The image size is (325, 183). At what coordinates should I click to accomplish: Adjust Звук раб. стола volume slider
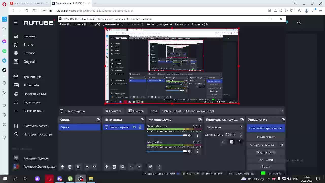(x=167, y=135)
